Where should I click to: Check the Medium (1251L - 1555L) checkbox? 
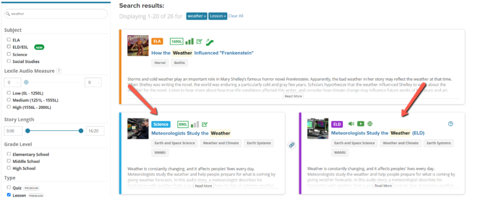coord(9,100)
